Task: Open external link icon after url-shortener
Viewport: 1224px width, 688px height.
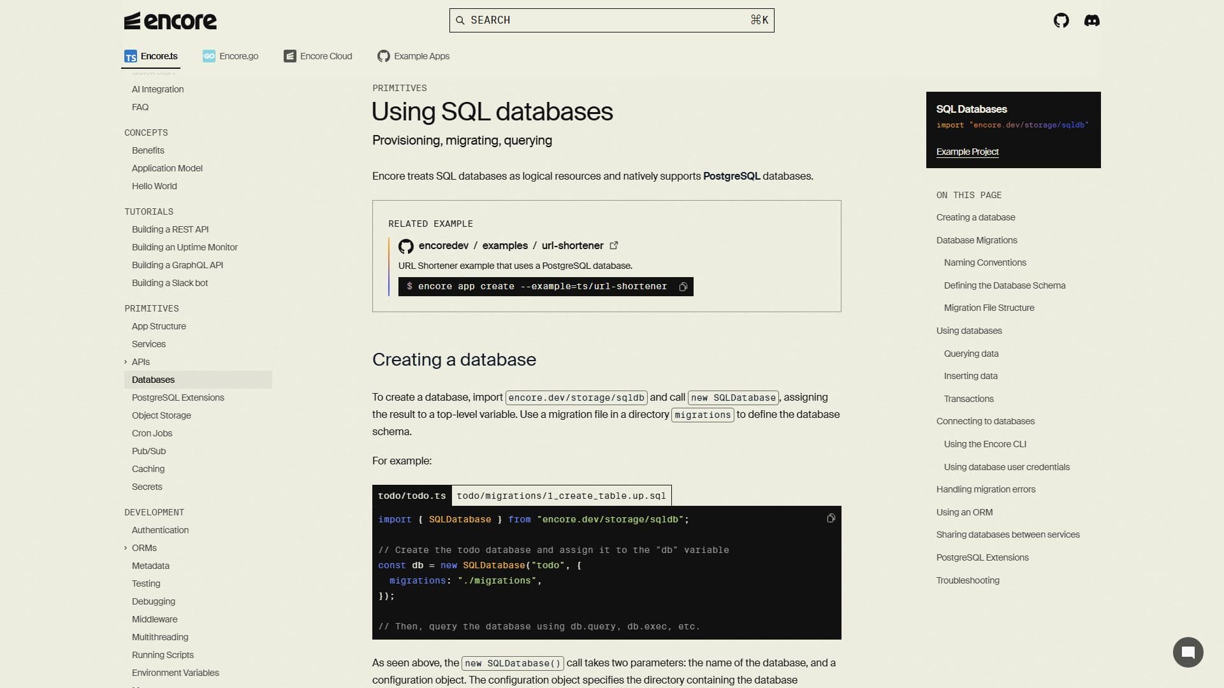Action: point(614,245)
